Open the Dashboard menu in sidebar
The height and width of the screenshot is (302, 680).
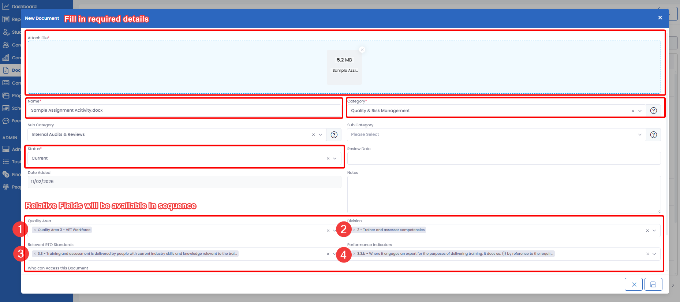(24, 6)
